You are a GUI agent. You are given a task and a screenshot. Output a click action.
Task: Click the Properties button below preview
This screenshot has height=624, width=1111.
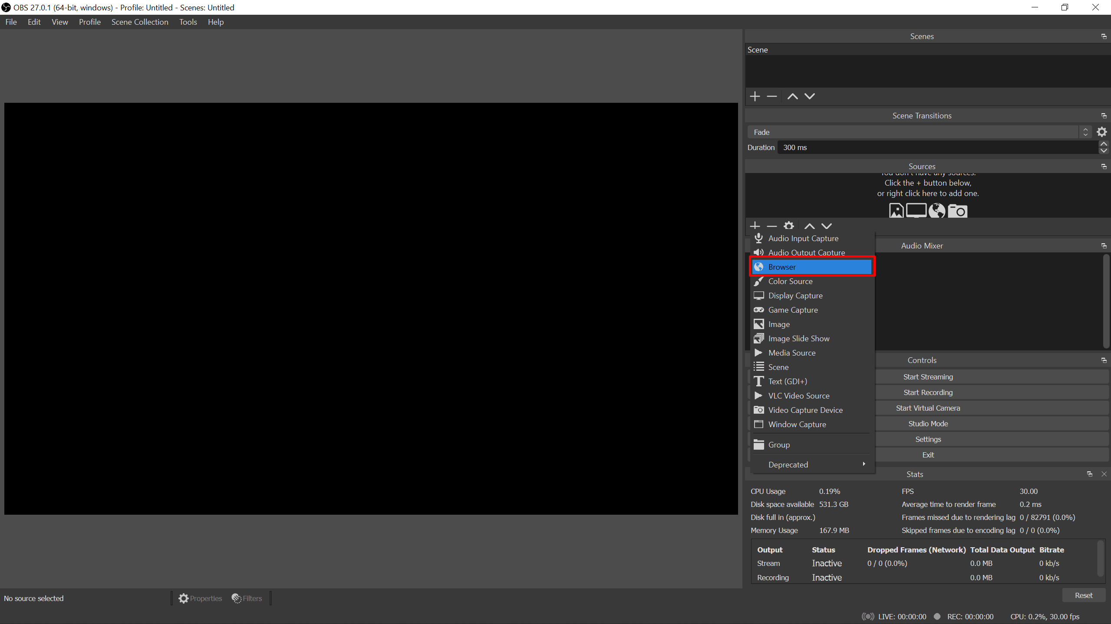200,598
